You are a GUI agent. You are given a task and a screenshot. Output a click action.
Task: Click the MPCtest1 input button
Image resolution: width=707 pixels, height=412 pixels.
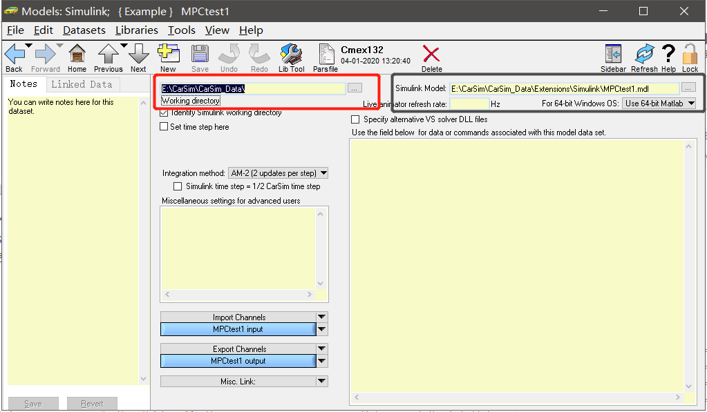point(238,329)
